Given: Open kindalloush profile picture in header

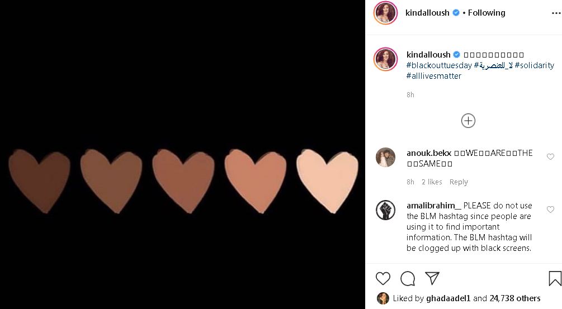Looking at the screenshot, I should tap(386, 13).
